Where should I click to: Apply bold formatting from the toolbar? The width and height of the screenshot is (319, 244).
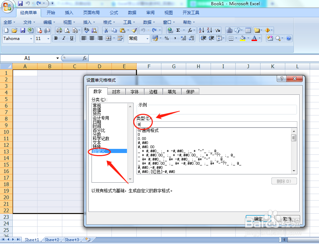(56, 38)
